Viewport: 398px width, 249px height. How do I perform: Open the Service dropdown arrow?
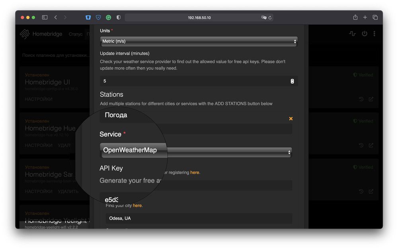pyautogui.click(x=289, y=152)
